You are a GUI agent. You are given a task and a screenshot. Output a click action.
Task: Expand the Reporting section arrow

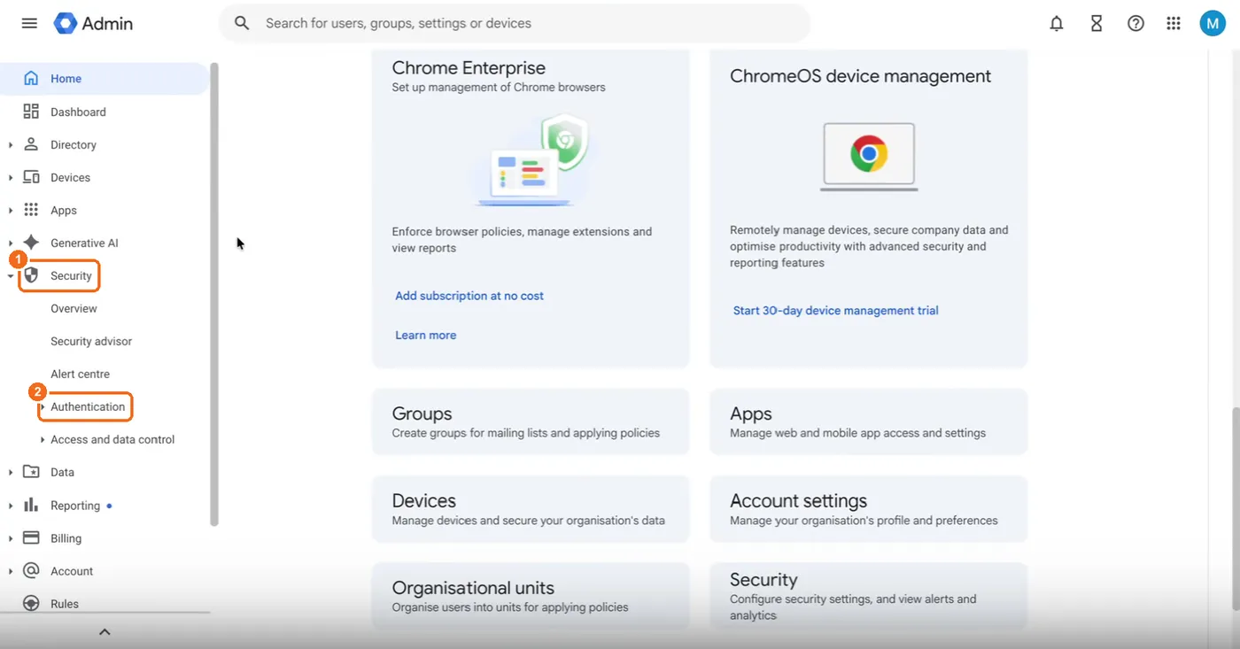pos(11,506)
